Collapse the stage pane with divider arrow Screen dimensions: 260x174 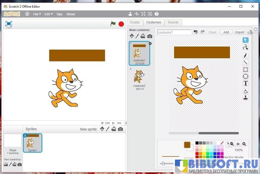[126, 123]
